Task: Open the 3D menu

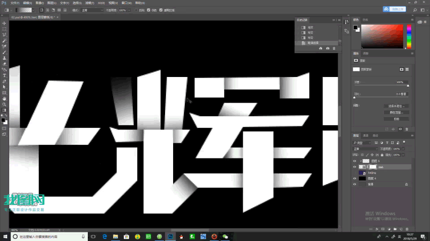Action: (x=101, y=3)
